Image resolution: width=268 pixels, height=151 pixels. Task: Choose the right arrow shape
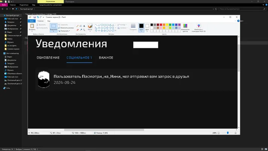[107, 28]
